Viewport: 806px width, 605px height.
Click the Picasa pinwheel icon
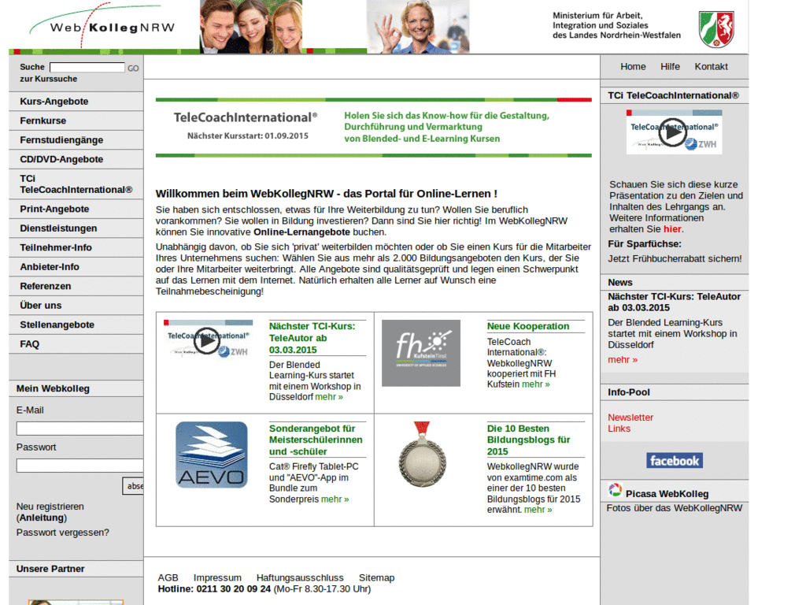click(x=615, y=490)
